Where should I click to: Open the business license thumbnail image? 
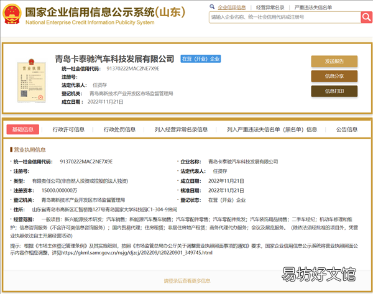pos(31,81)
